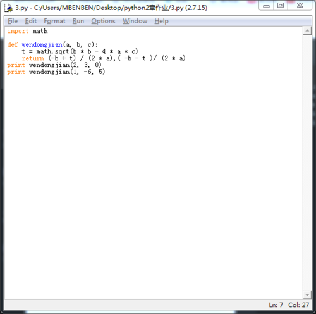Screen dimensions: 316x314
Task: Open the File menu
Action: point(13,21)
